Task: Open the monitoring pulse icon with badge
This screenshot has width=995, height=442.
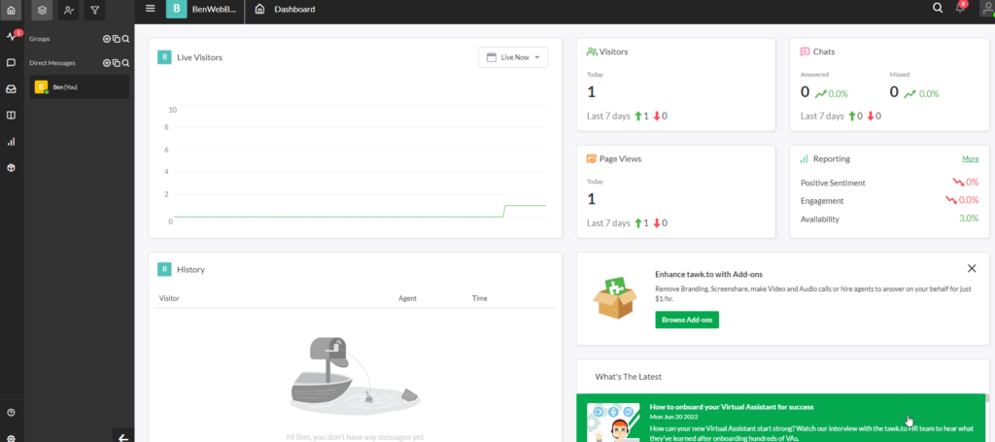Action: click(11, 37)
